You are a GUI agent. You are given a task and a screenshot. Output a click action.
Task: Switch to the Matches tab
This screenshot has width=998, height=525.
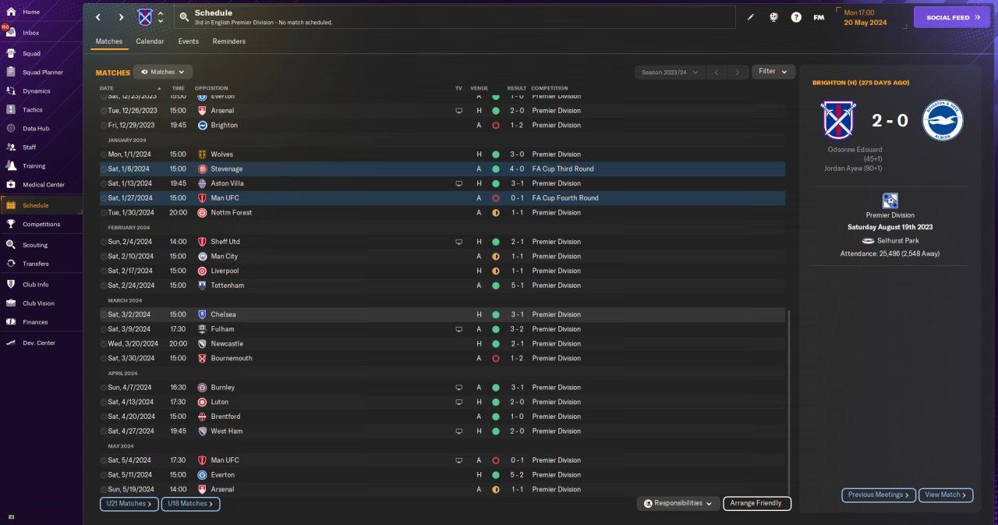coord(109,41)
